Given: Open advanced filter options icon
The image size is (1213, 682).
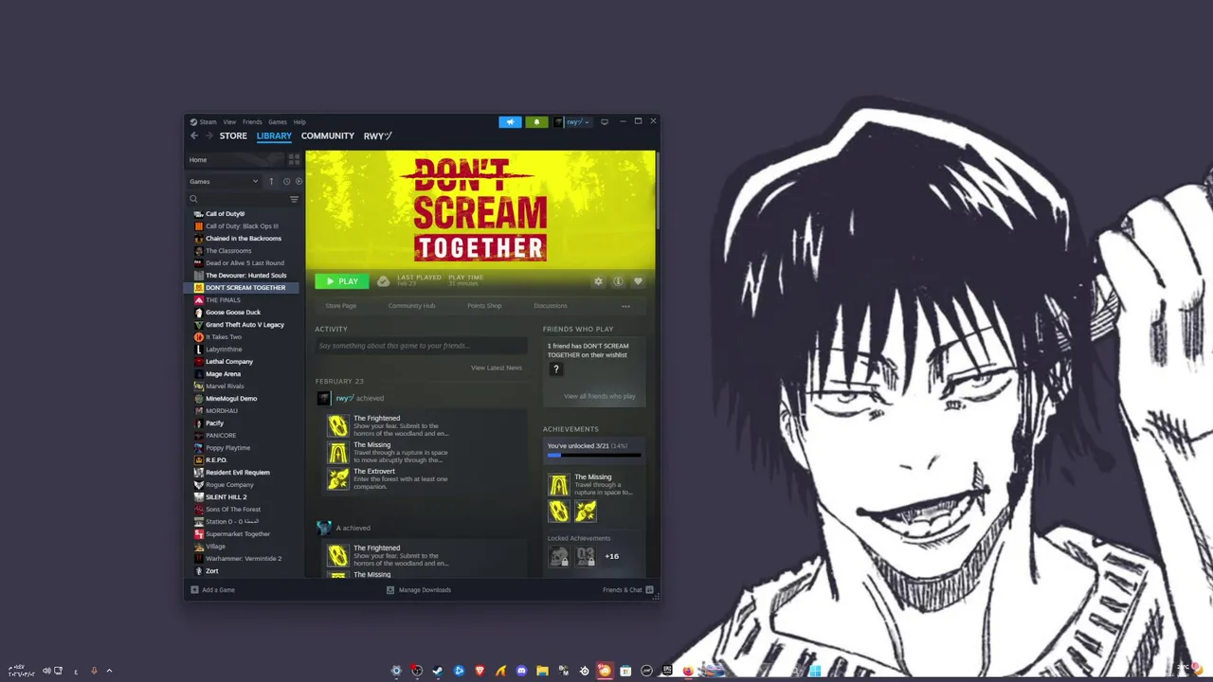Looking at the screenshot, I should coord(294,199).
